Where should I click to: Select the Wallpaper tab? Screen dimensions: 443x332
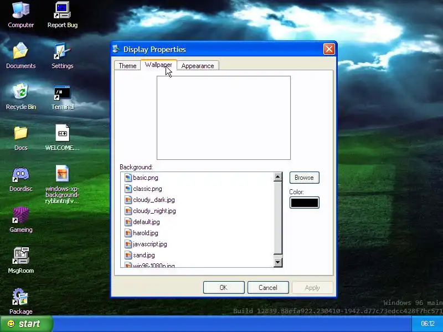point(158,65)
